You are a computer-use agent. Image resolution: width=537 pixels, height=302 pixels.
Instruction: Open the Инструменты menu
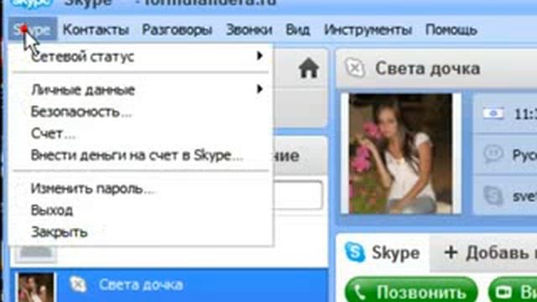pyautogui.click(x=368, y=30)
